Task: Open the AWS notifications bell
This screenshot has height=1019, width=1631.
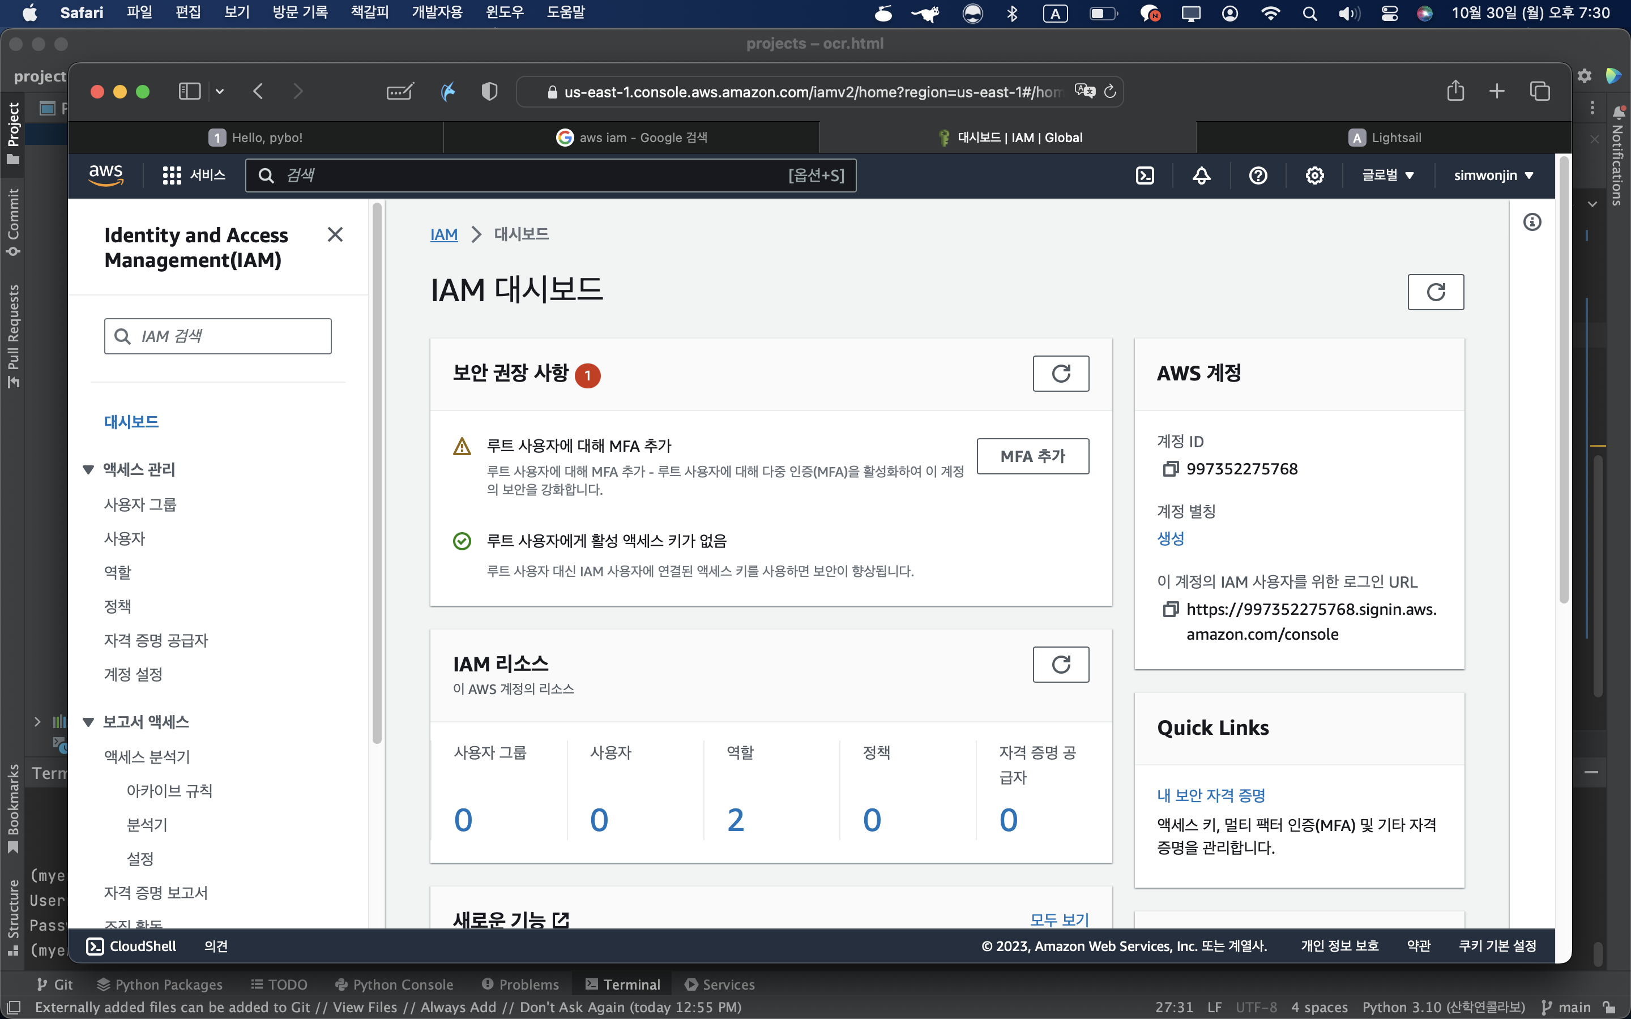Action: (x=1201, y=175)
